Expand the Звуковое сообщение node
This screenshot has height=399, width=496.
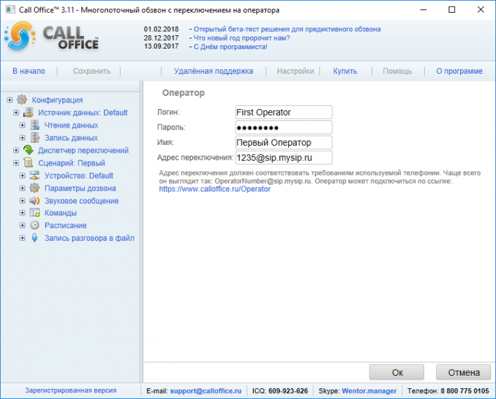(23, 201)
